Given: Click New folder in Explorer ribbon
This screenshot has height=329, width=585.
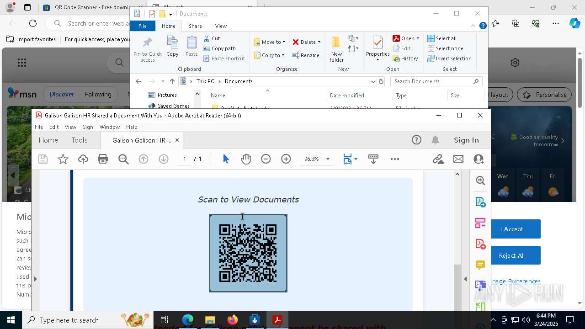Looking at the screenshot, I should pyautogui.click(x=336, y=49).
